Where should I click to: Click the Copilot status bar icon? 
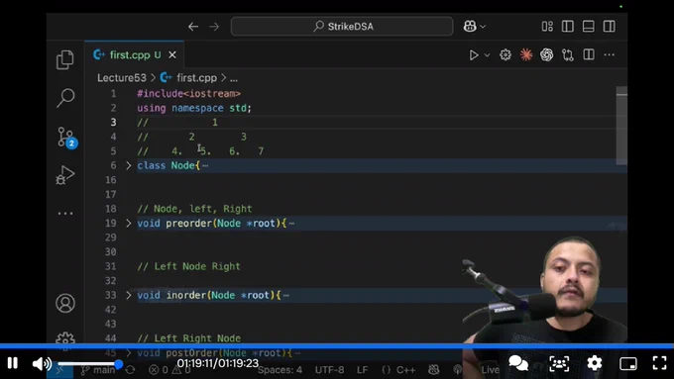click(x=434, y=369)
